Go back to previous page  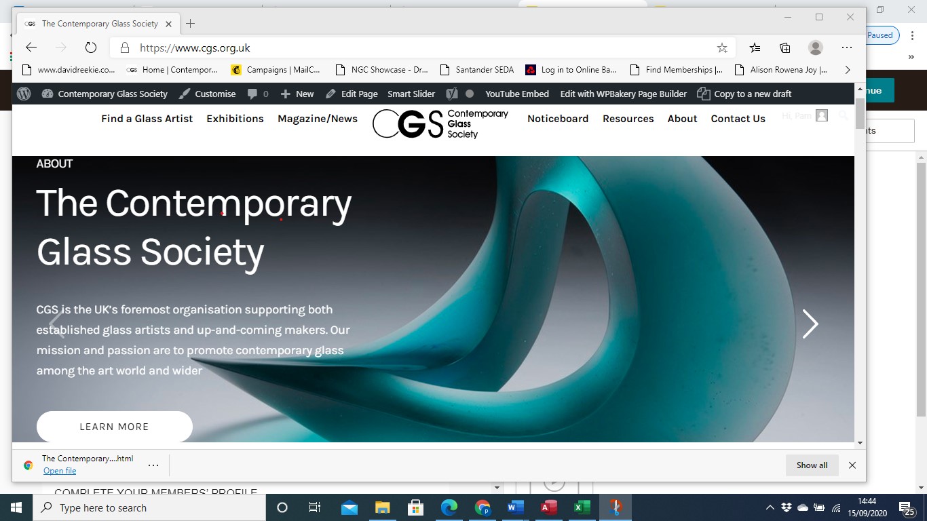pyautogui.click(x=31, y=47)
